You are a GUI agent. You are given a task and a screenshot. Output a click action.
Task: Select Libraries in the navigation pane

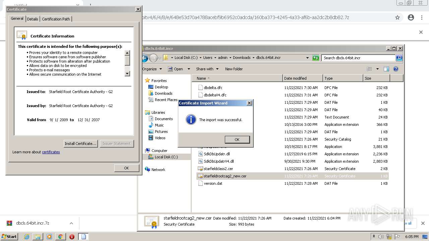158,112
